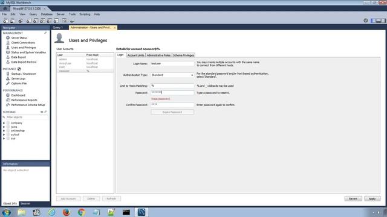Open Client Connections in Navigator

pyautogui.click(x=23, y=43)
